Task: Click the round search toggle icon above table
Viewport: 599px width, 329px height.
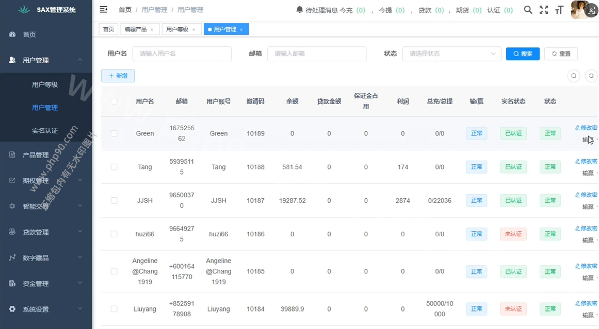Action: pos(573,76)
